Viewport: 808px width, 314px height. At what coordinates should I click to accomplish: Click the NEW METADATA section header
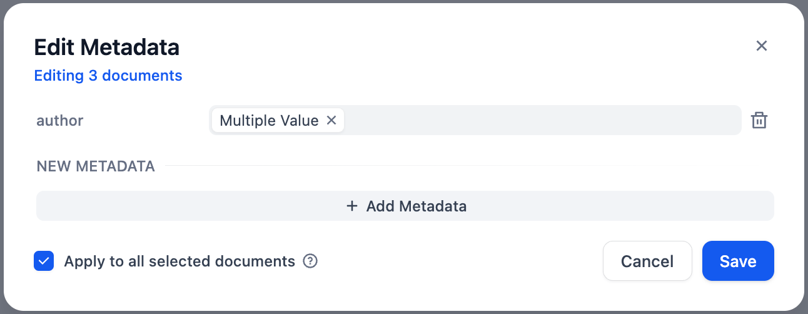point(96,166)
